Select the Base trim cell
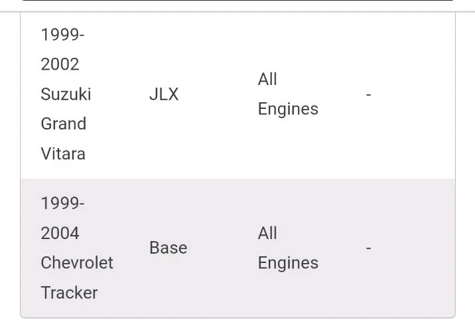 168,248
